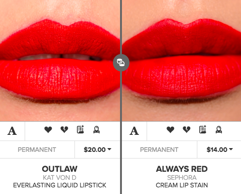Click the A grade icon for Outlaw

click(12, 131)
